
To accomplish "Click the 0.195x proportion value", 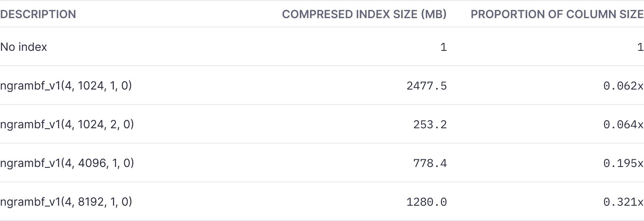I will (x=623, y=163).
